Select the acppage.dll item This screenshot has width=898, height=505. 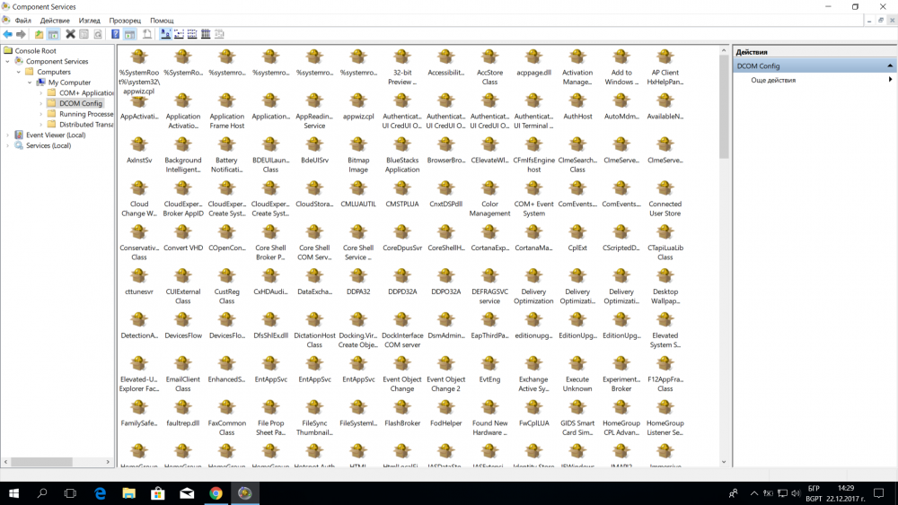point(533,62)
